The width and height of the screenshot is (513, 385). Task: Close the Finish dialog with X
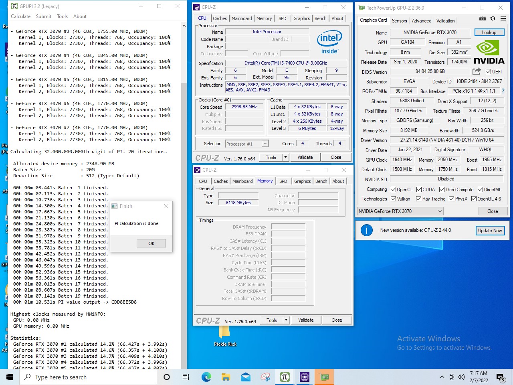click(x=166, y=206)
